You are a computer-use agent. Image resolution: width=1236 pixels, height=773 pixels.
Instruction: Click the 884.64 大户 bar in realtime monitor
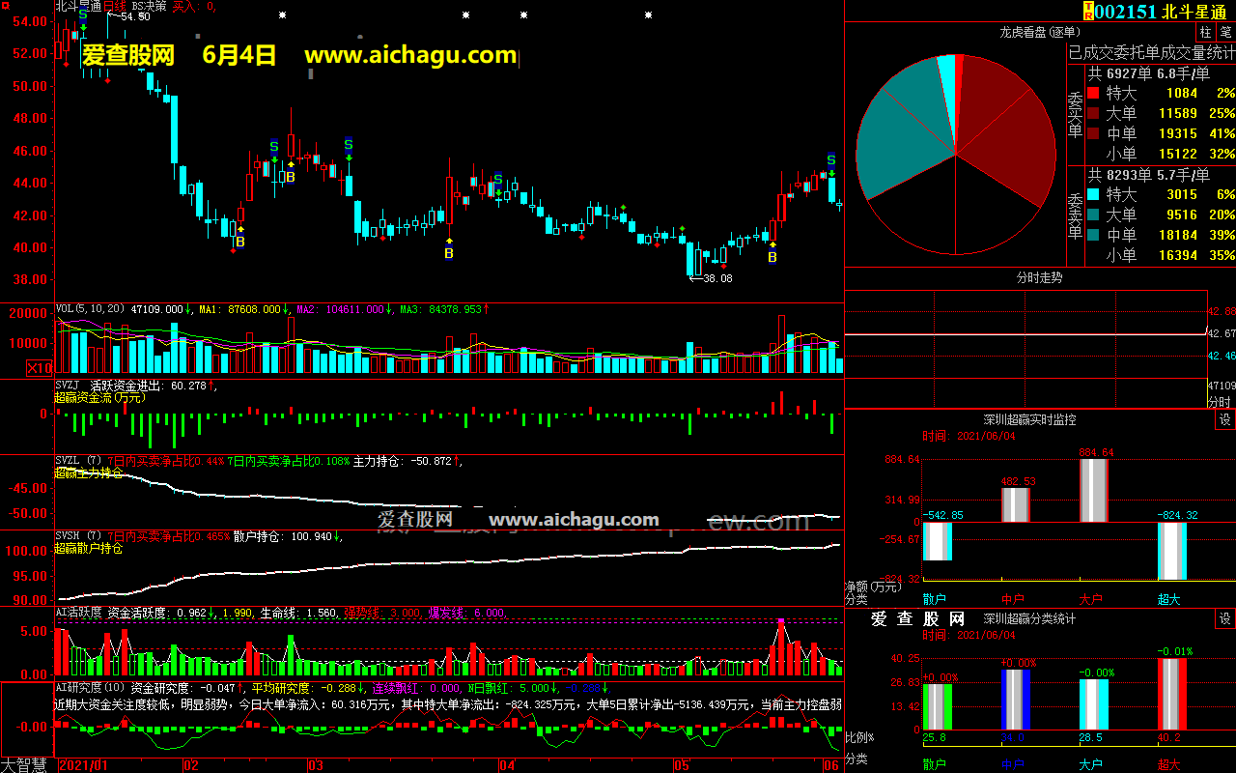point(1093,490)
